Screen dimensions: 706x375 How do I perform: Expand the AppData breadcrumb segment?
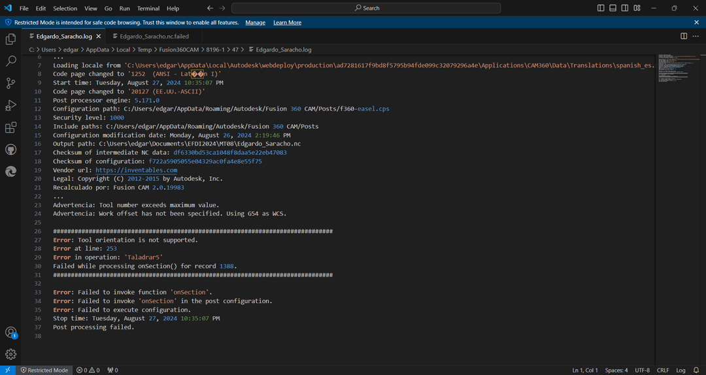97,50
